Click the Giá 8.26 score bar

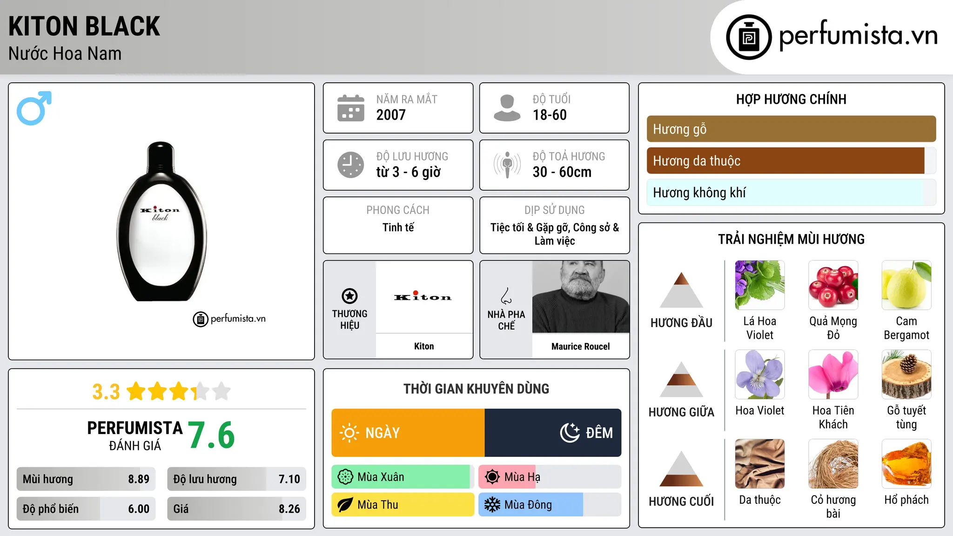[x=236, y=509]
